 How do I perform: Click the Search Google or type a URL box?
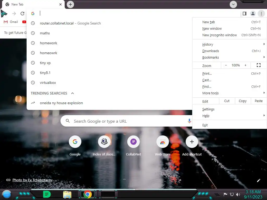click(126, 121)
